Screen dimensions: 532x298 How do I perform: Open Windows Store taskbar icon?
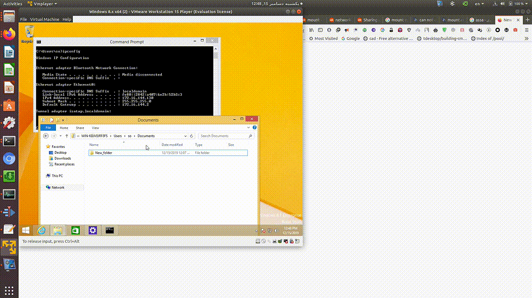(76, 230)
